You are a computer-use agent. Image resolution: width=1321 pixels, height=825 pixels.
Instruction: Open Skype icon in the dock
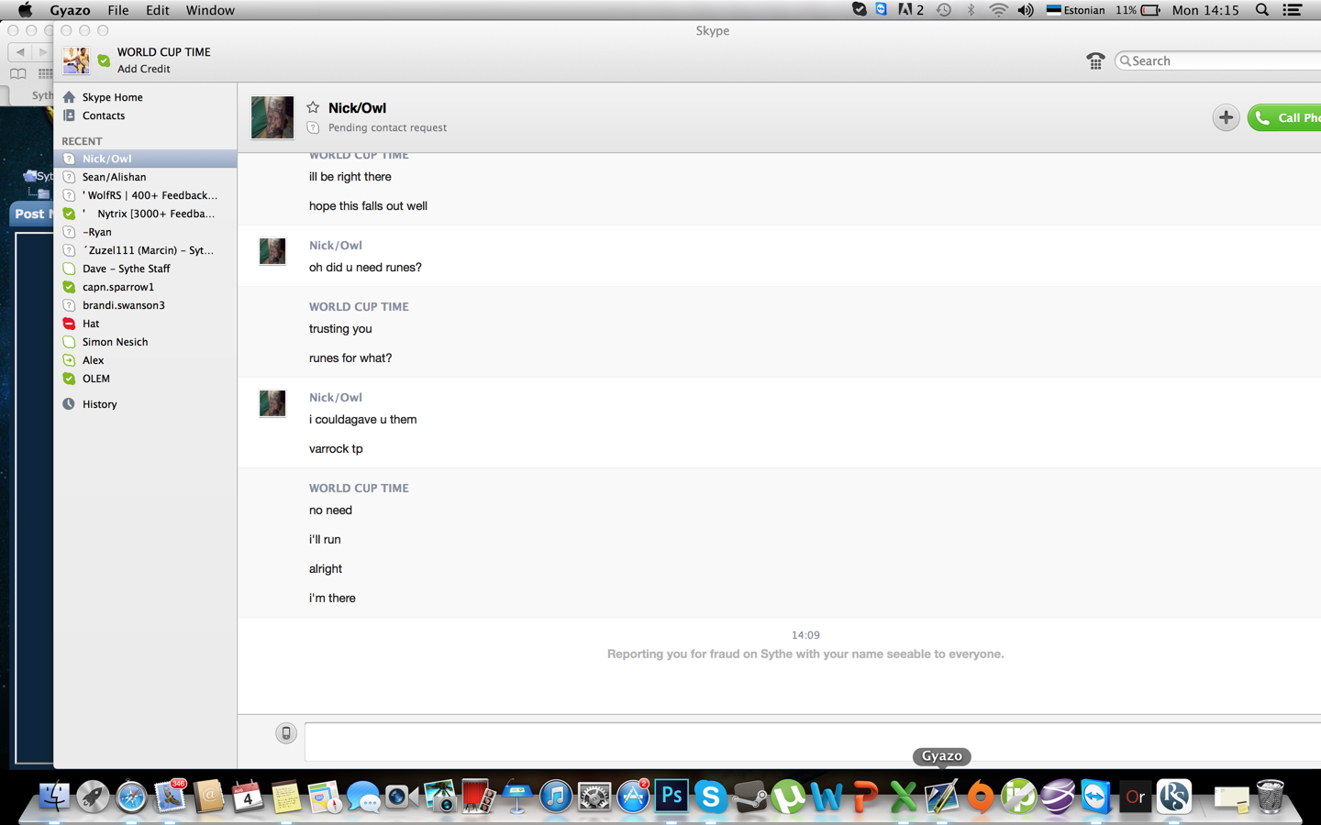[x=710, y=797]
